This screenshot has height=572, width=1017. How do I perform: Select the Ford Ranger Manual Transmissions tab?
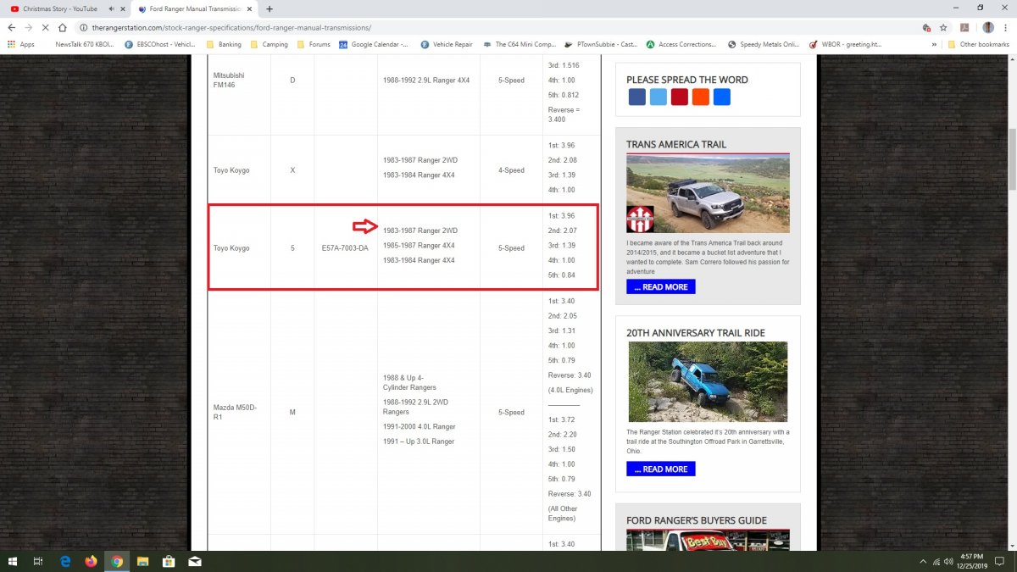click(x=195, y=8)
